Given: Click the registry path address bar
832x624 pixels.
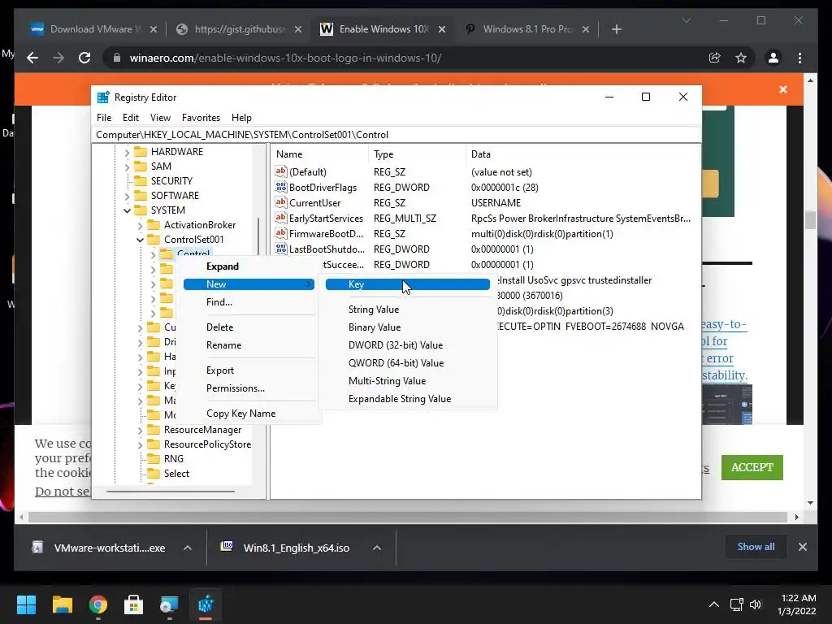Looking at the screenshot, I should click(x=396, y=135).
